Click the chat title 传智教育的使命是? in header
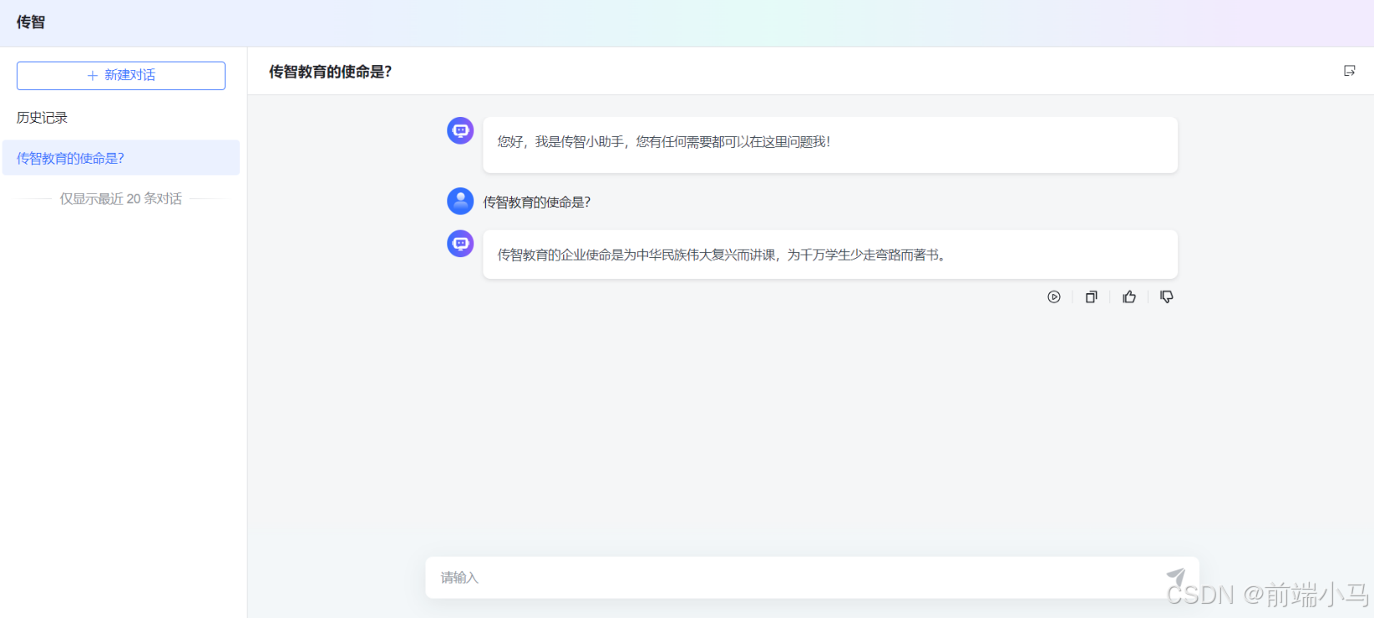The image size is (1374, 618). click(330, 72)
